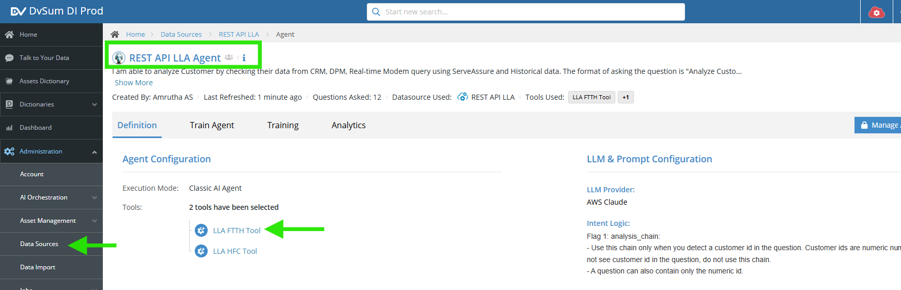Click the REST API LLA Agent title
The width and height of the screenshot is (901, 290).
pyautogui.click(x=175, y=58)
